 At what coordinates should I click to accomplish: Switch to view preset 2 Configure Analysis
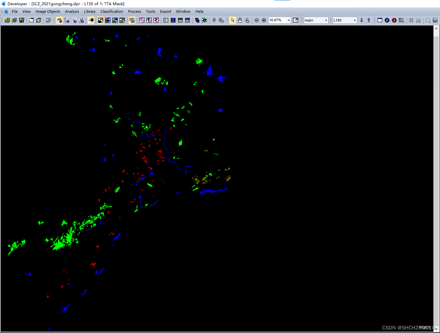point(67,20)
